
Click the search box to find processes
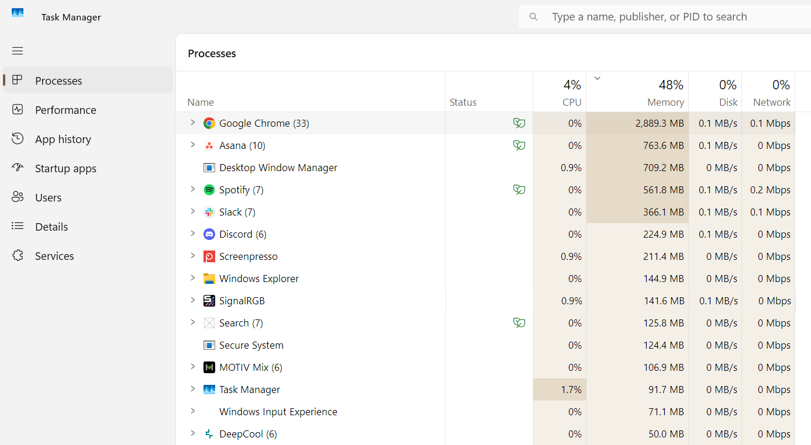[649, 17]
